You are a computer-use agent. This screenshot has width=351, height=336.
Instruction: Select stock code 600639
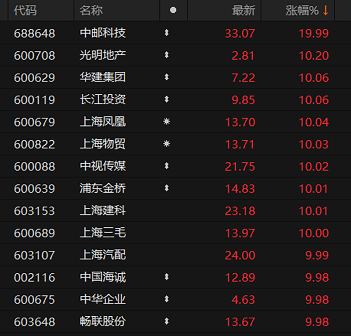coord(35,188)
